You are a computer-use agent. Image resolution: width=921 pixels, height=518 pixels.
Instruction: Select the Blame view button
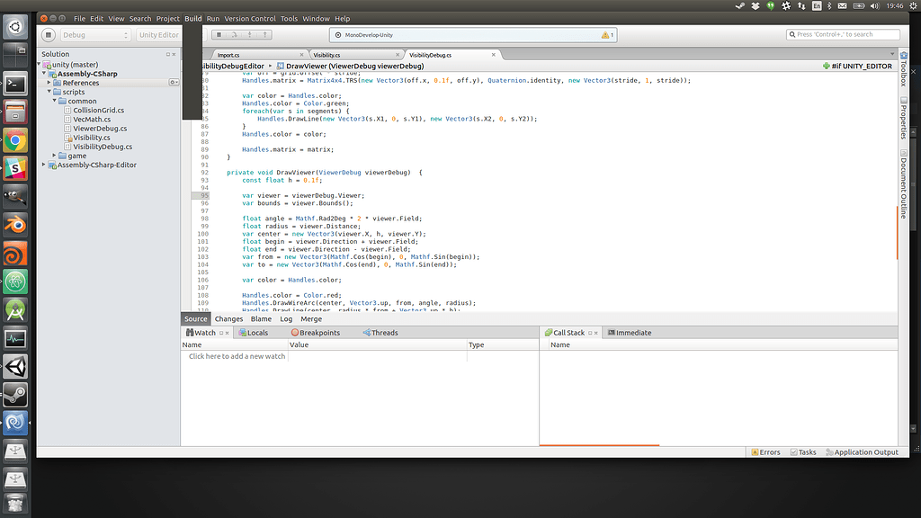(261, 318)
